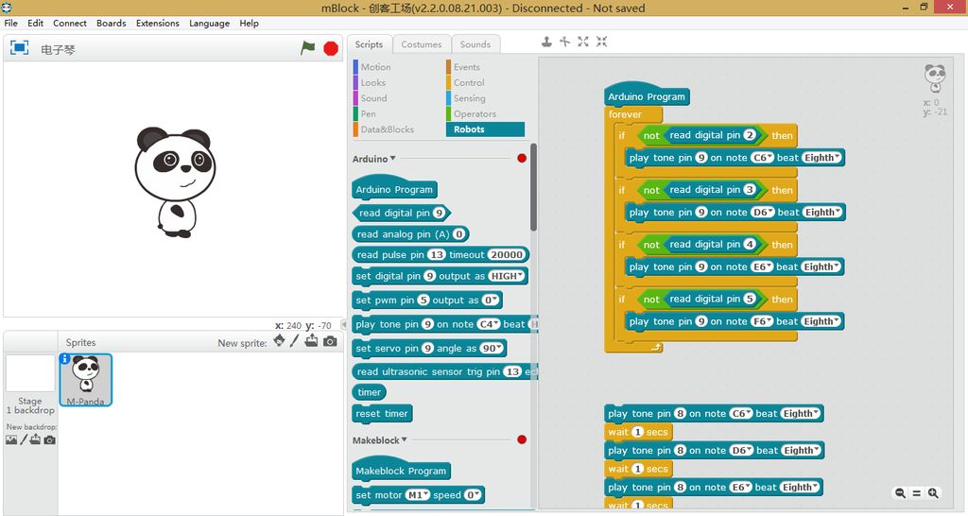Select the Motion block category

point(375,67)
